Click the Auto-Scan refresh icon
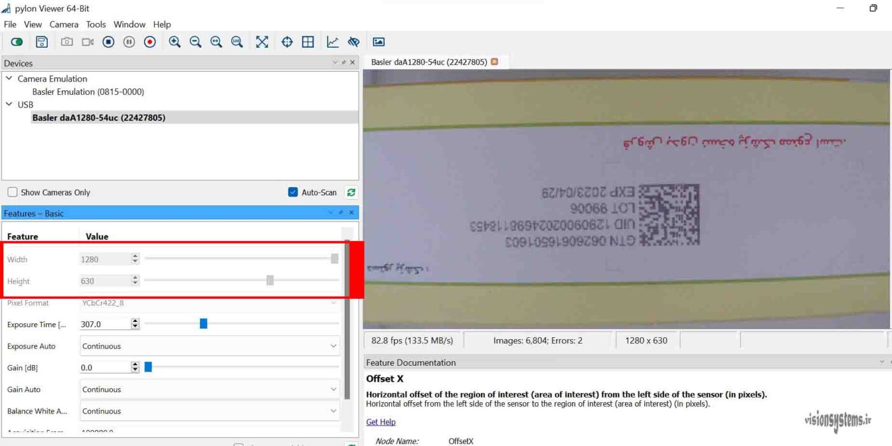The height and width of the screenshot is (446, 892). coord(350,192)
